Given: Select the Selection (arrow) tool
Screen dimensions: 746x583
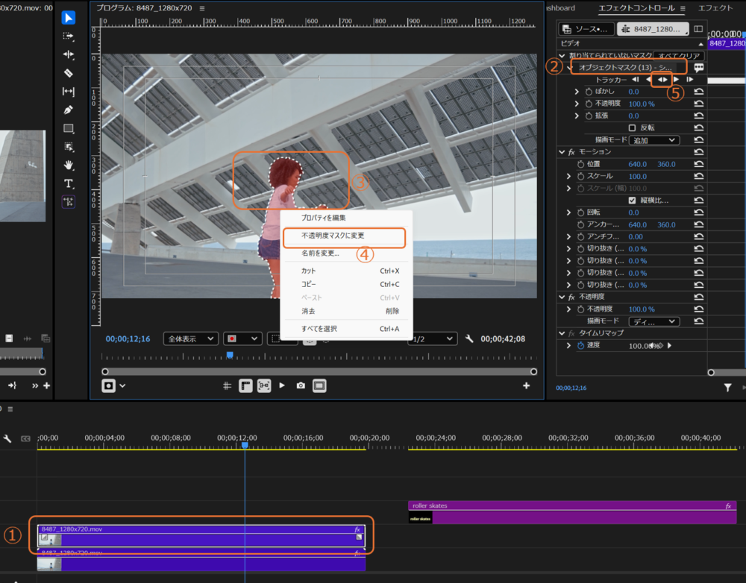Looking at the screenshot, I should [69, 18].
